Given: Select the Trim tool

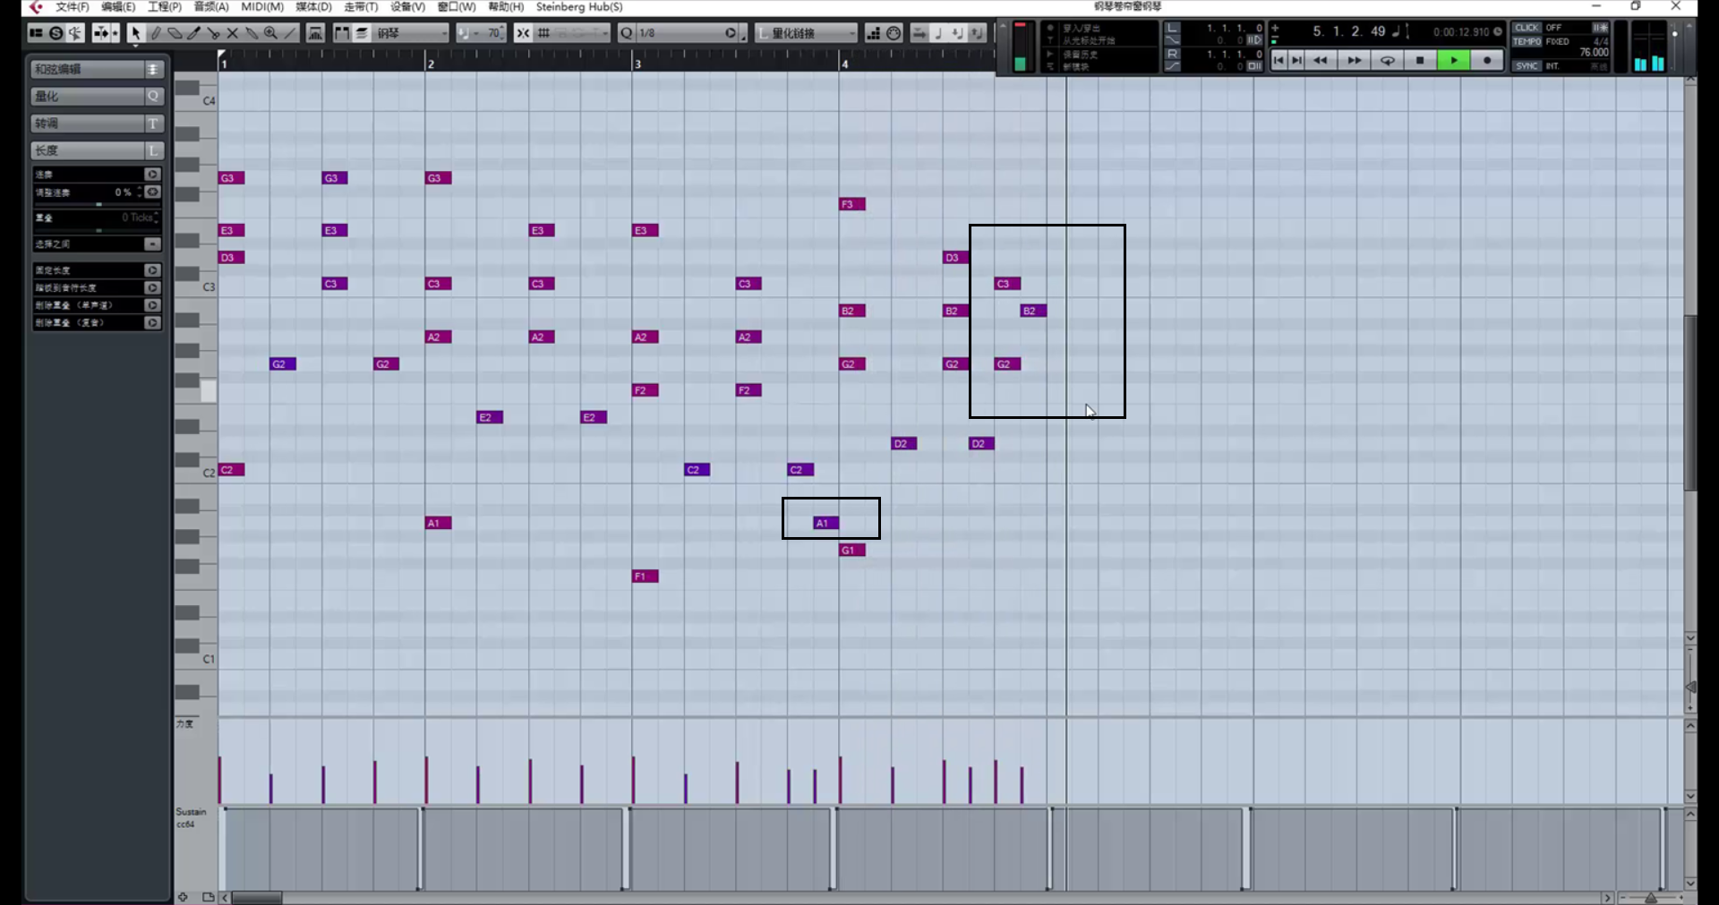Looking at the screenshot, I should click(x=193, y=33).
